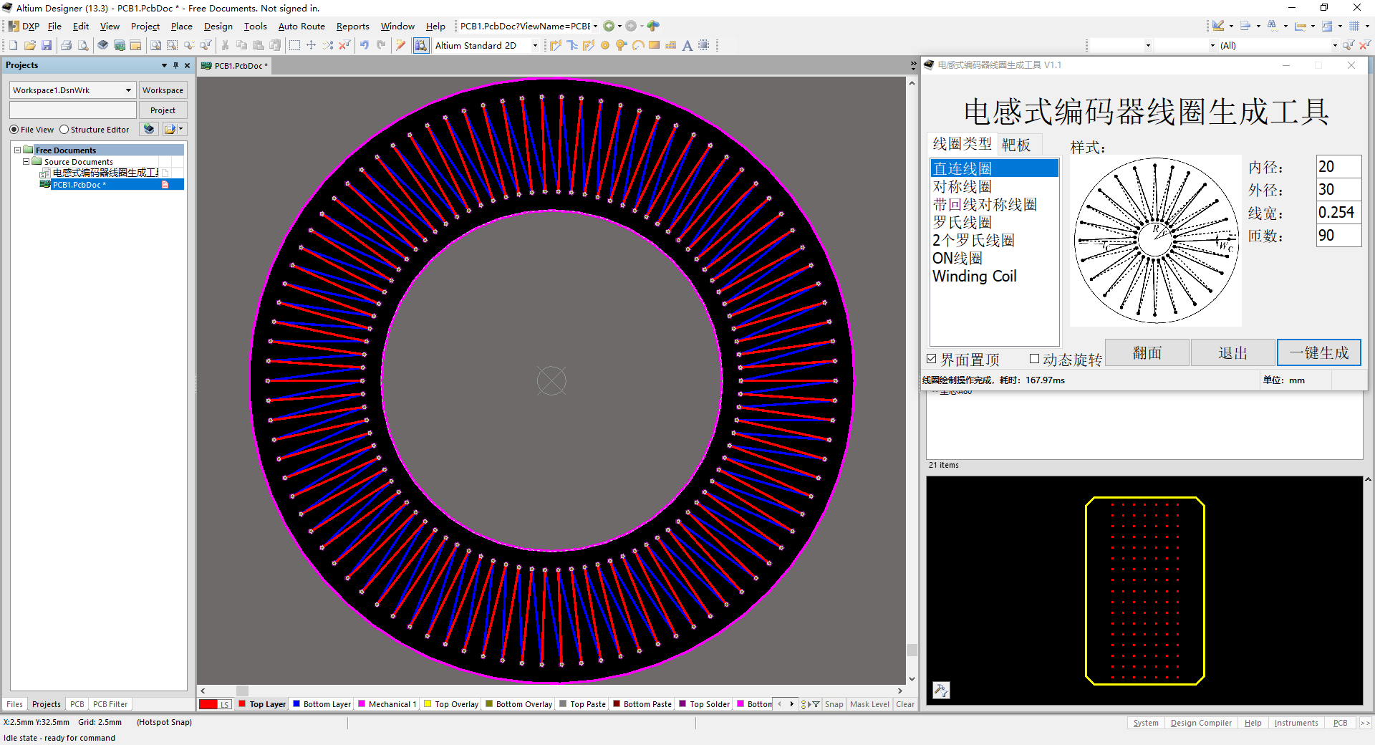Switch to the 靶板 tab

[x=1015, y=145]
